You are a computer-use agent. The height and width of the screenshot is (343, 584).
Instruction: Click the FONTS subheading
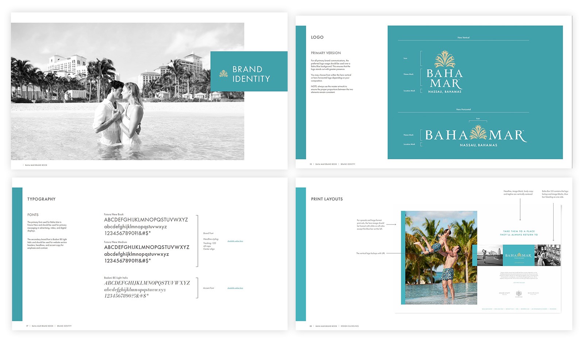point(33,215)
